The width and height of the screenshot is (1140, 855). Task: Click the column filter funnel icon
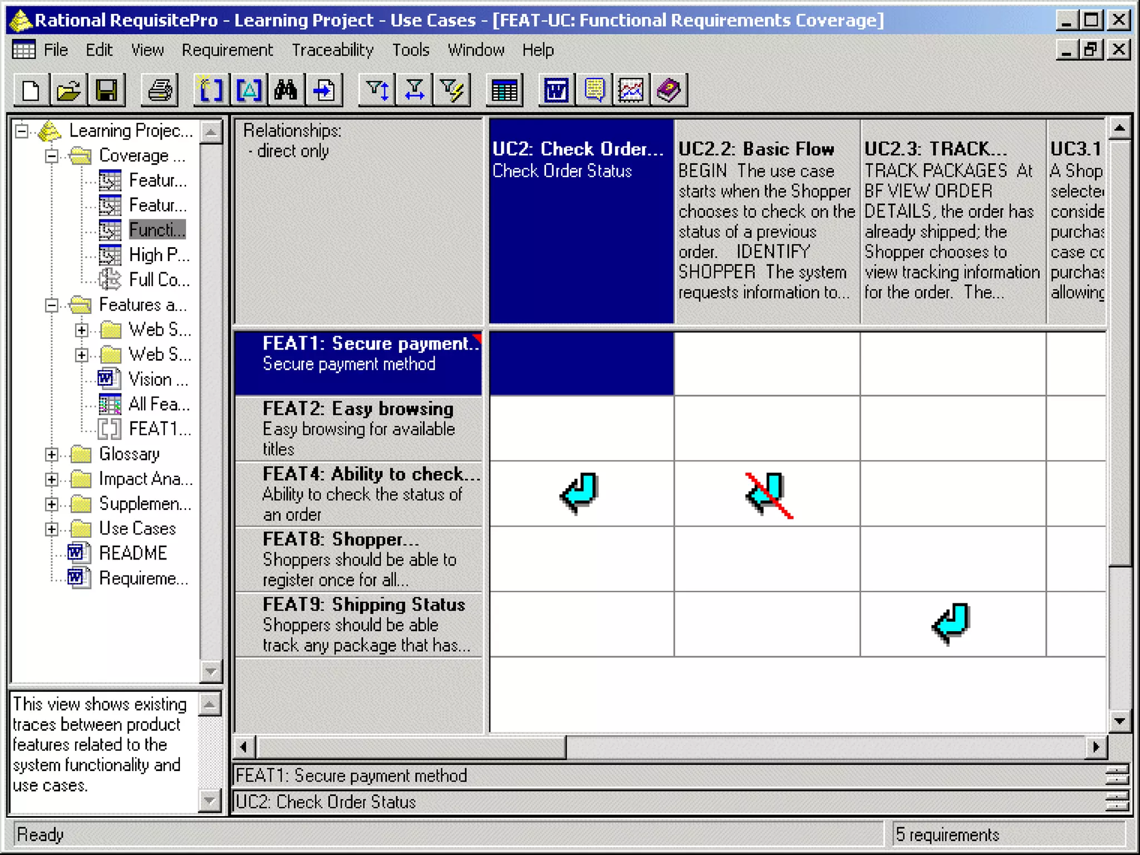click(415, 90)
